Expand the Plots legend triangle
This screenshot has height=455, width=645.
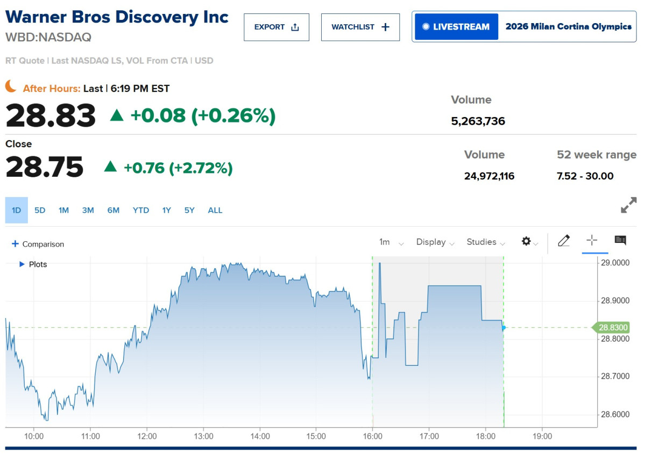(x=22, y=264)
